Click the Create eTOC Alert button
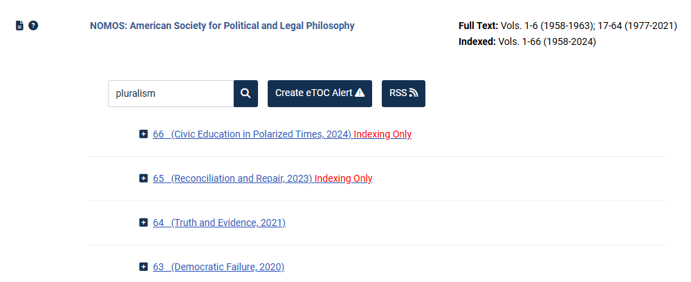Viewport: 691px width, 282px height. pos(320,93)
